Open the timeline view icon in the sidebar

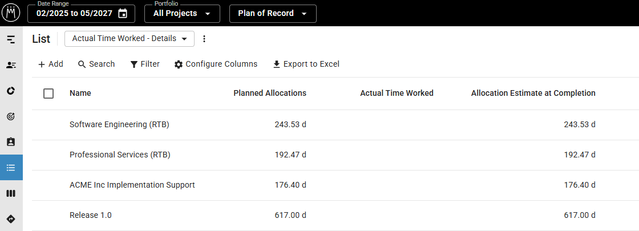pyautogui.click(x=11, y=39)
